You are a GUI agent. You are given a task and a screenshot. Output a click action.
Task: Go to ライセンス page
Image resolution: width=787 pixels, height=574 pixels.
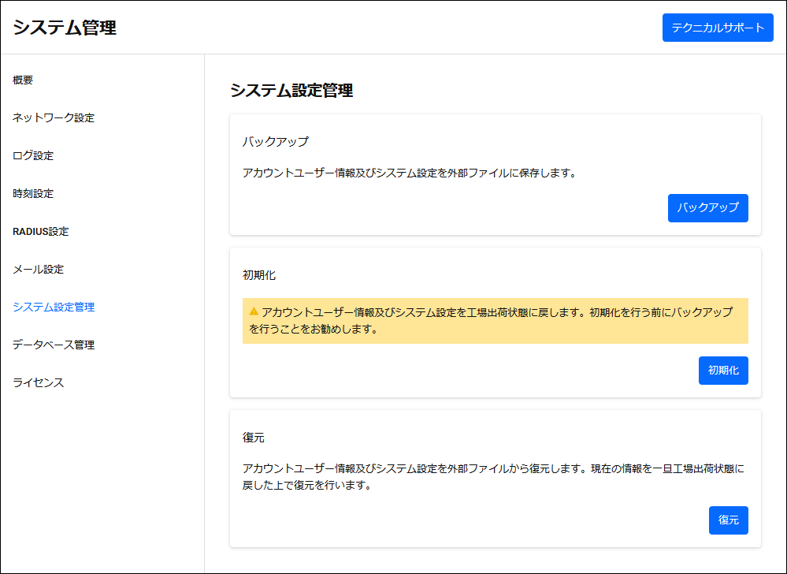pos(39,382)
